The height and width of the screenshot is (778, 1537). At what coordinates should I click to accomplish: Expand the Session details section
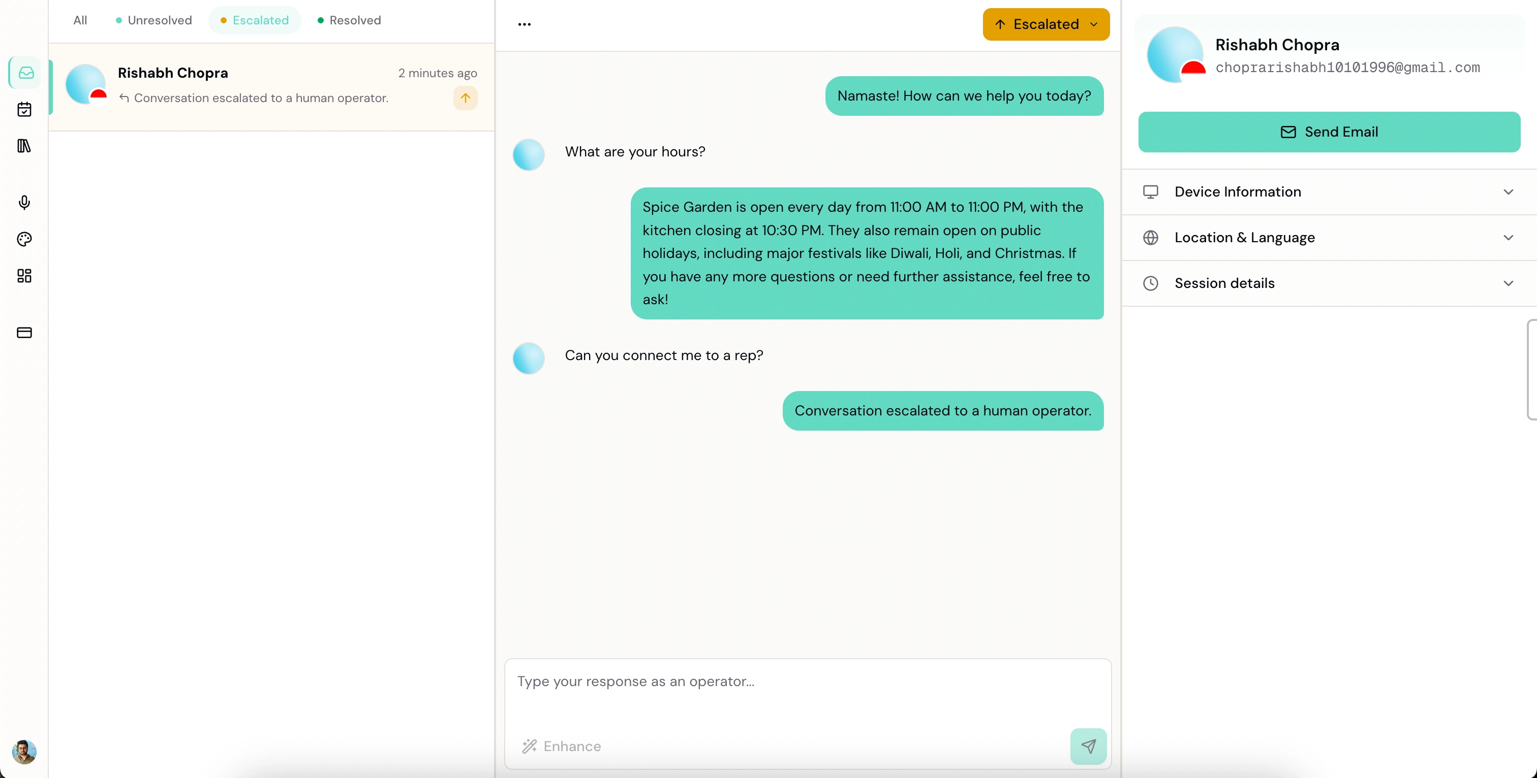(x=1329, y=283)
